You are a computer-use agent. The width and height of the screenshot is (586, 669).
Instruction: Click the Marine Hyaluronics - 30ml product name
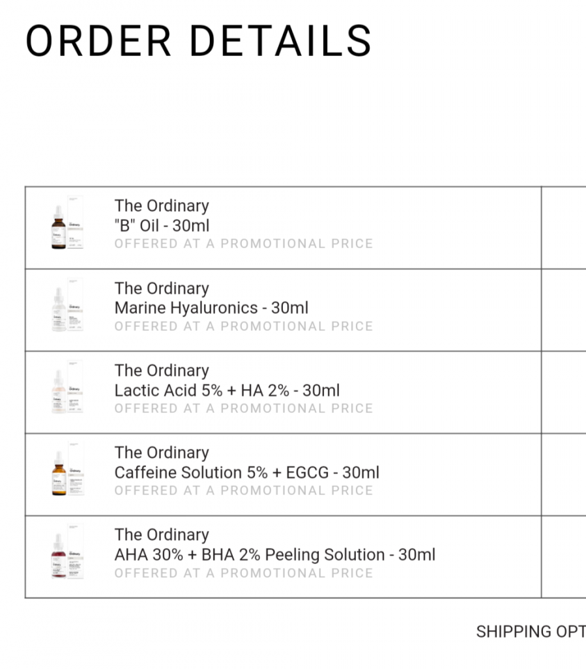point(211,307)
